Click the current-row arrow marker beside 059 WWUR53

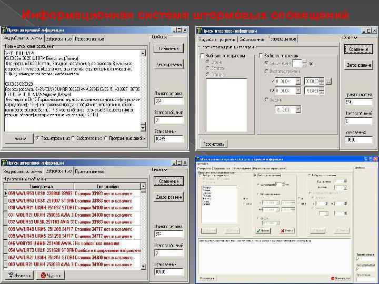coord(6,194)
